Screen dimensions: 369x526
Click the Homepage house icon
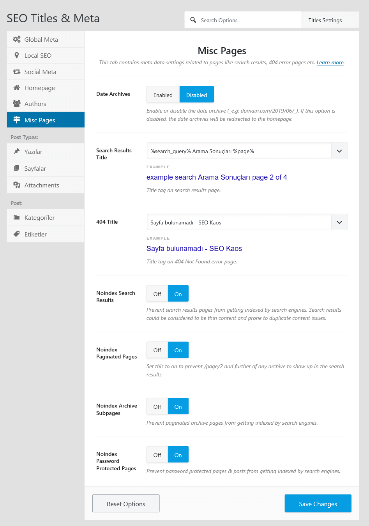point(17,88)
